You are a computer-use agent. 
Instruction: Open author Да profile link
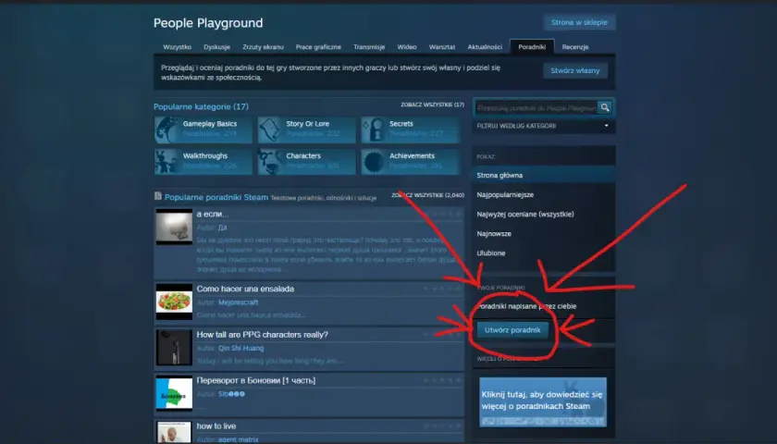(223, 228)
